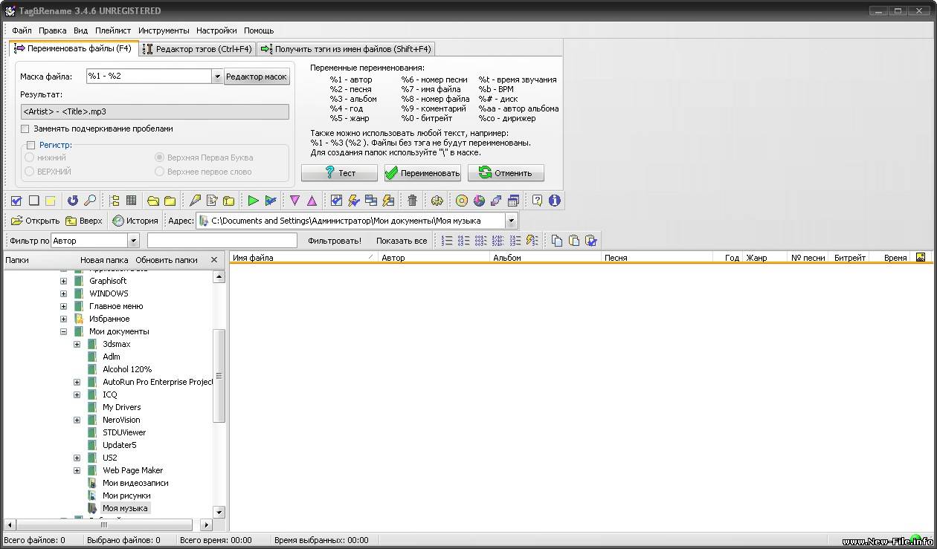Open the file mask dropdown
This screenshot has width=937, height=549.
coord(217,77)
